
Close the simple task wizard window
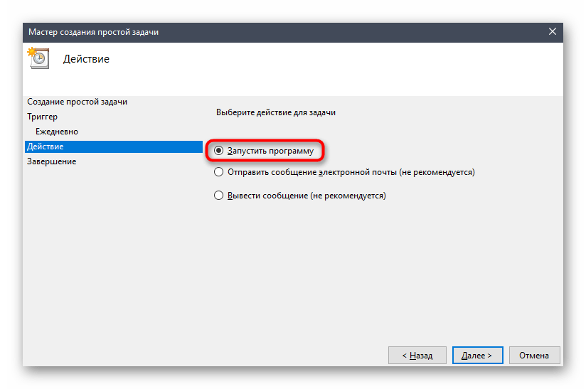tap(552, 31)
